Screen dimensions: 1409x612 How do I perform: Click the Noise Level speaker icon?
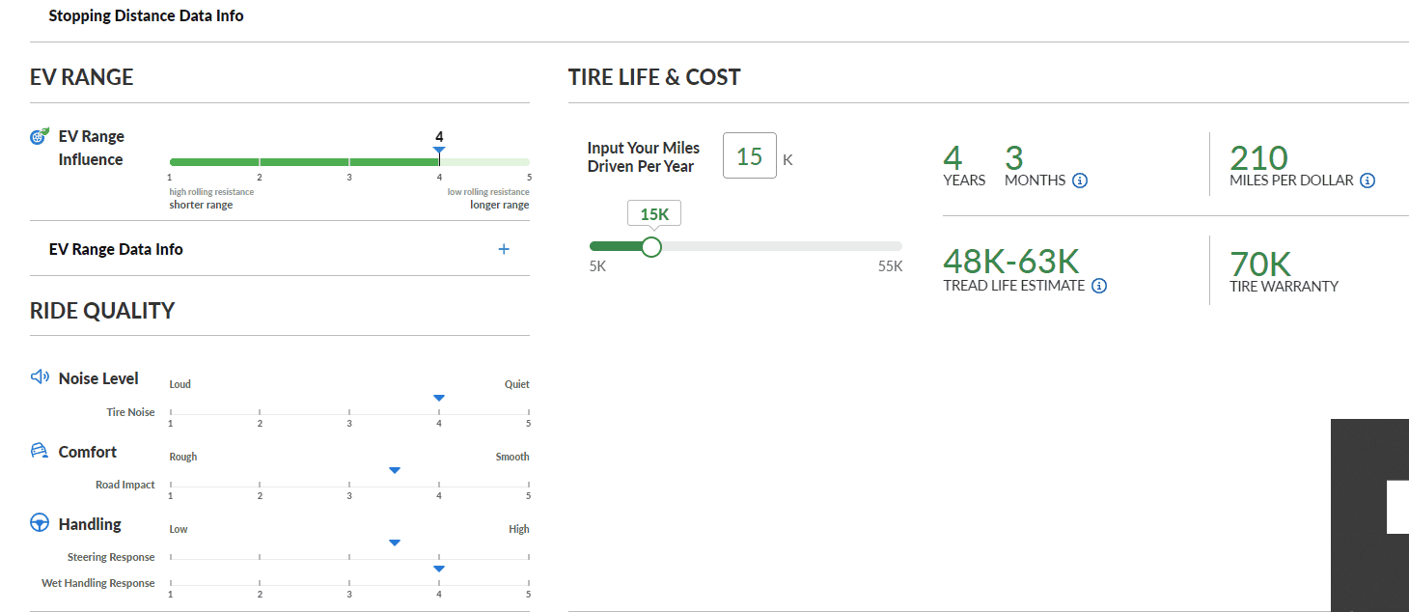coord(40,376)
